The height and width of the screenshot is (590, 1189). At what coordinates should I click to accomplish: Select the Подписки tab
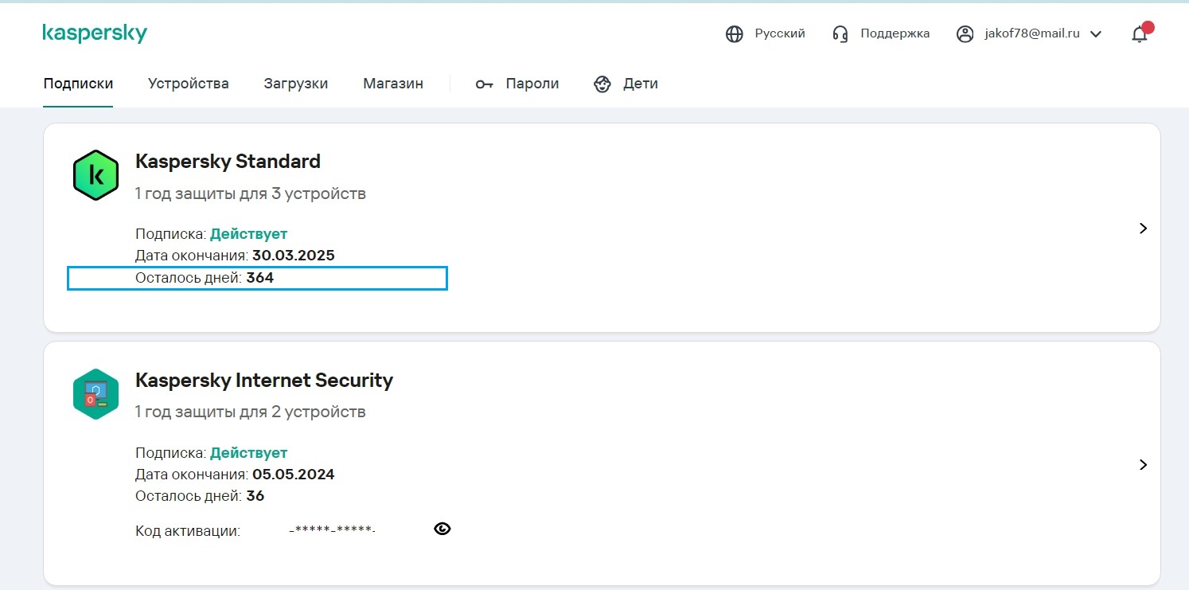78,84
